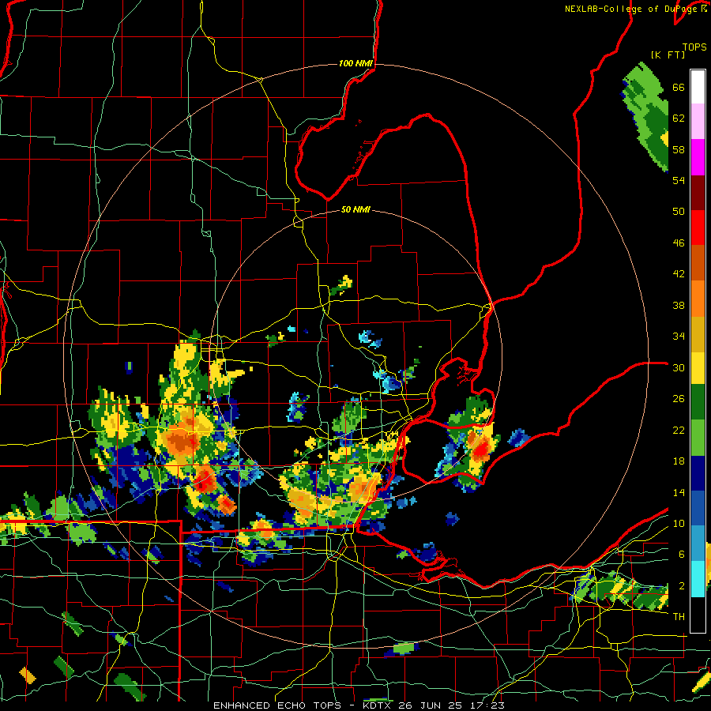Click the '6' legend value
Viewport: 711px width, 711px height.
tap(681, 555)
